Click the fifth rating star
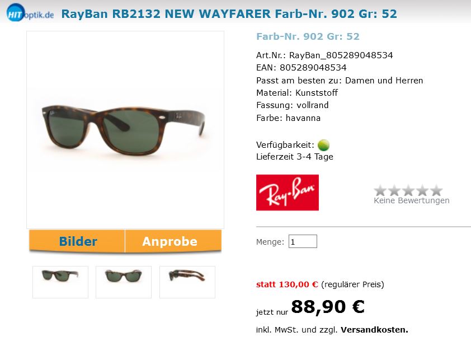The height and width of the screenshot is (346, 471). pyautogui.click(x=436, y=190)
